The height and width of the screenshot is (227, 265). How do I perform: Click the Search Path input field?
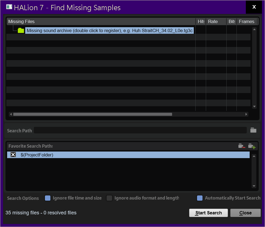click(140, 130)
